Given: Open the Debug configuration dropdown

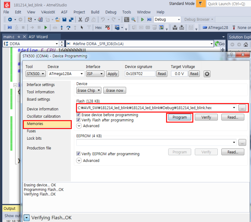Looking at the screenshot, I should point(167,19).
